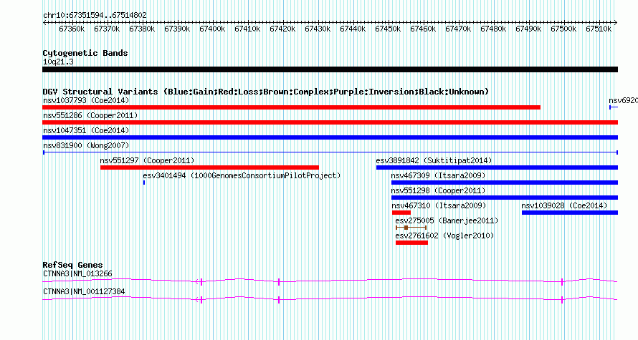
Task: Click the 67400k ruler tick label
Action: pyautogui.click(x=212, y=29)
